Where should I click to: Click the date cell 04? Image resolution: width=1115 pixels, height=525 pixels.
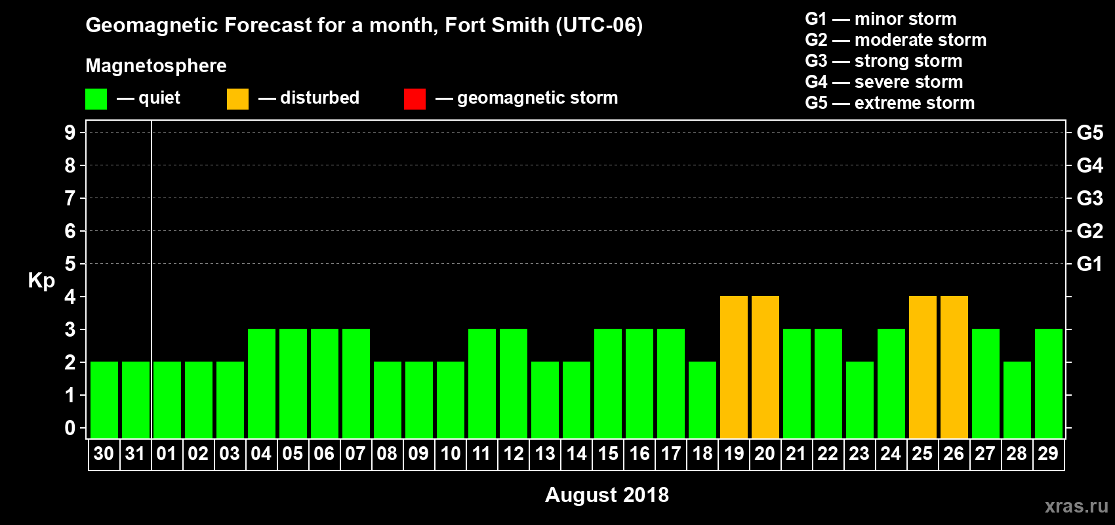(261, 454)
